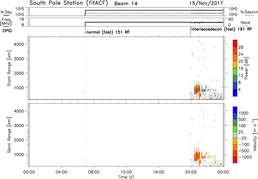
Task: Click the light green 12–16 dB Power swatch
Action: [235, 71]
